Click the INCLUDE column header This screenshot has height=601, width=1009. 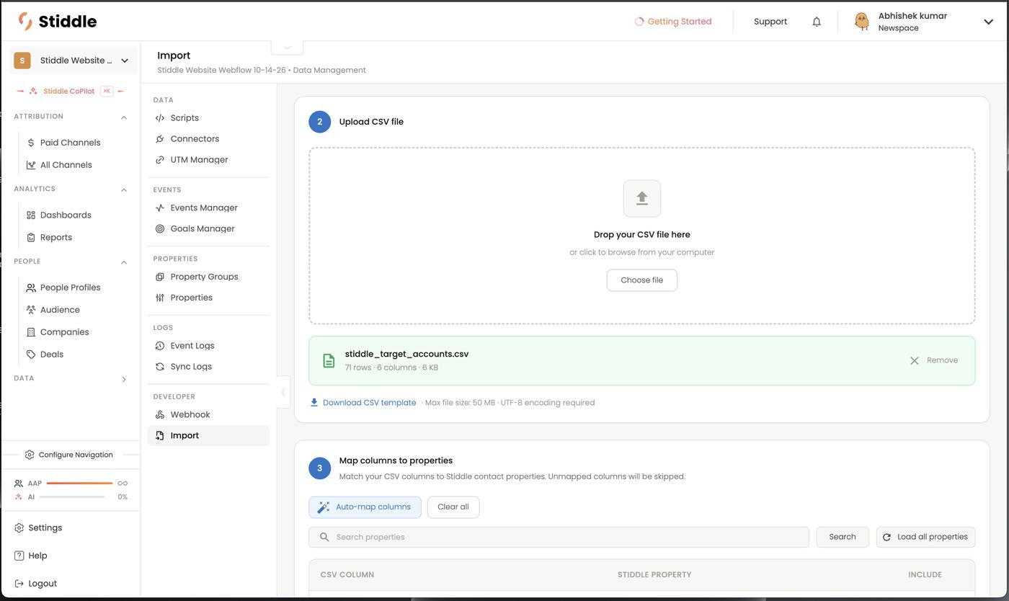click(925, 574)
